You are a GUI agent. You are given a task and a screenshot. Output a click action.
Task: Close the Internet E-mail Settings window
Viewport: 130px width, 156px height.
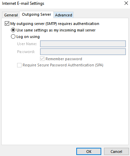126,3
